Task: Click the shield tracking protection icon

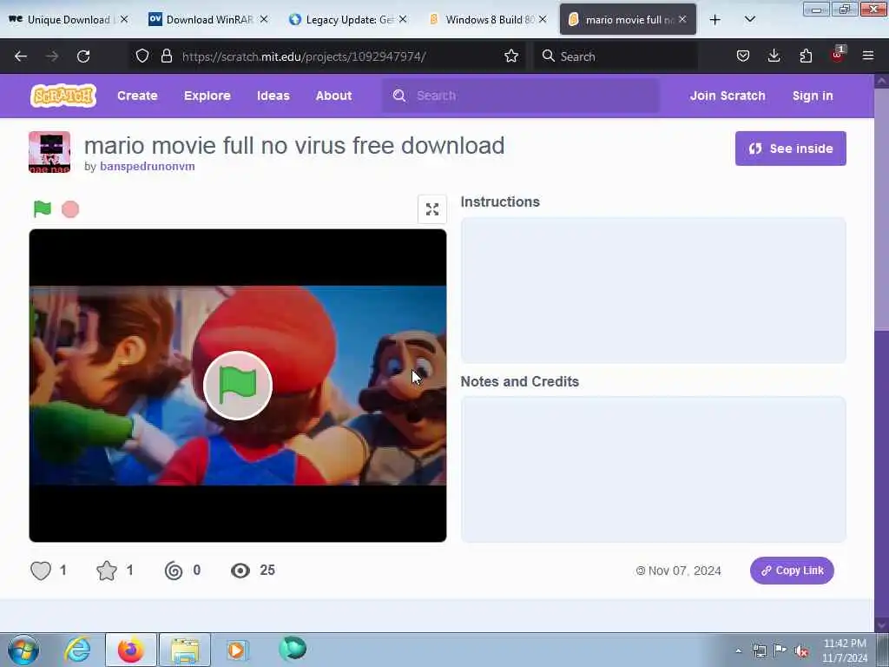Action: 142,56
